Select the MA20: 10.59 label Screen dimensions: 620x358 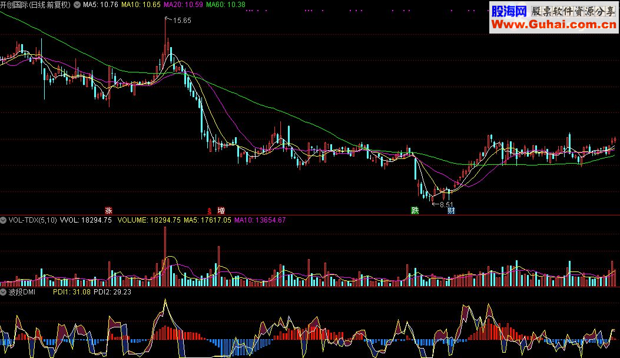coord(183,5)
